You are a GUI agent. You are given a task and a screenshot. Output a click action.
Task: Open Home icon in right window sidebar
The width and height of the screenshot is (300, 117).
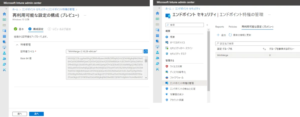(157, 13)
